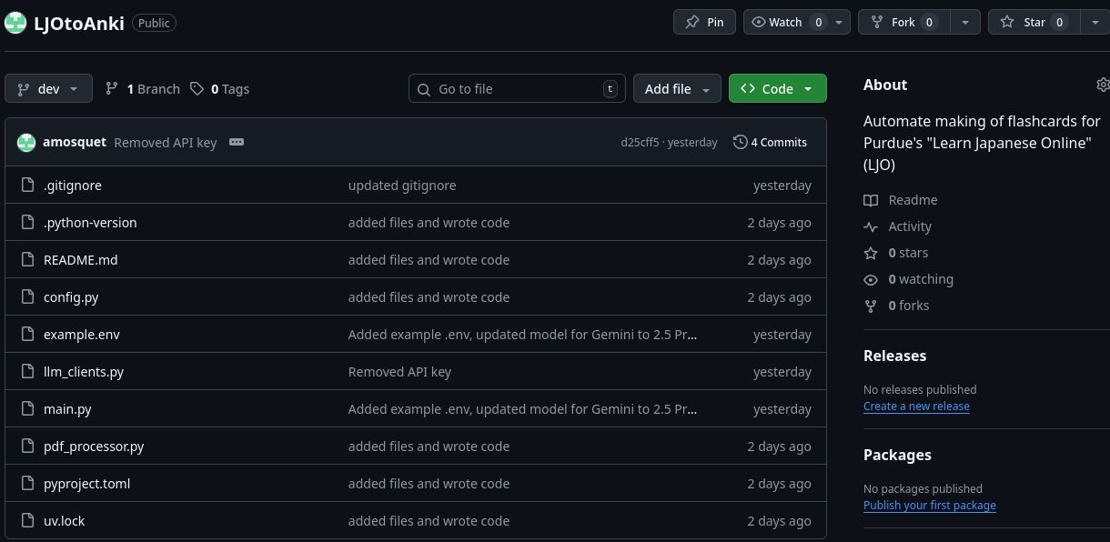
Task: Click the LJOtoAnki repository avatar icon
Action: pyautogui.click(x=15, y=23)
